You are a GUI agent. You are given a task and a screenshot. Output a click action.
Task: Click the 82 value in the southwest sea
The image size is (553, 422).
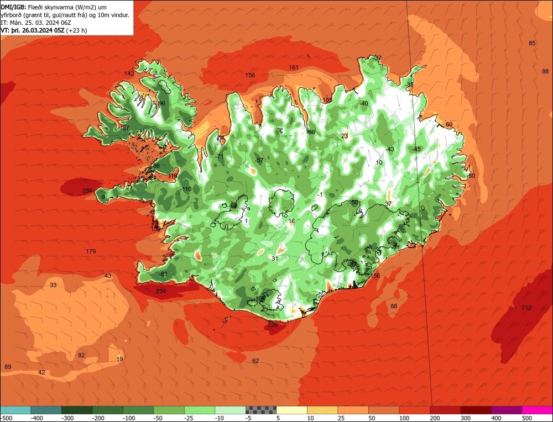(81, 355)
